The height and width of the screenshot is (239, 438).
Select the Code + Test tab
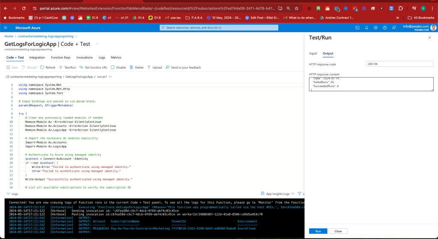coord(15,57)
